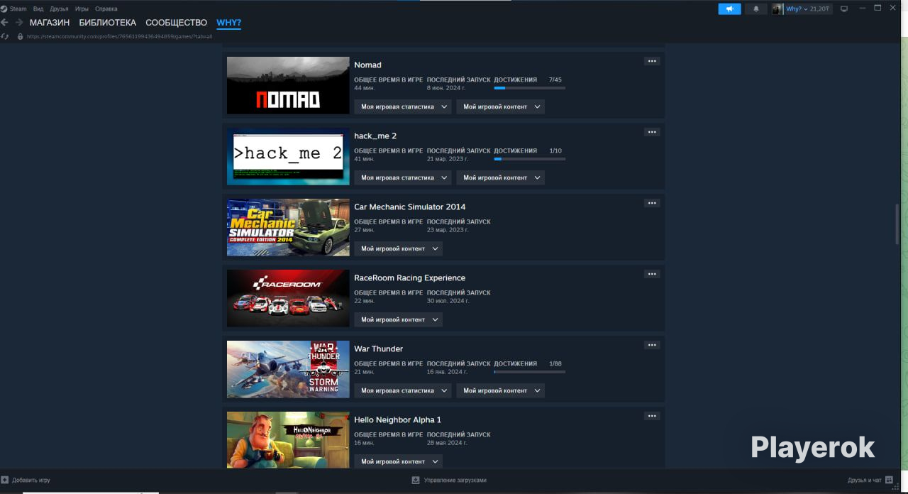The width and height of the screenshot is (908, 494).
Task: Open the Hello Neighbor Alpha 1 title link
Action: pyautogui.click(x=398, y=419)
